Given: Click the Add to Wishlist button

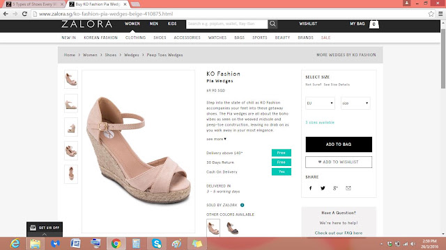Looking at the screenshot, I should [339, 162].
